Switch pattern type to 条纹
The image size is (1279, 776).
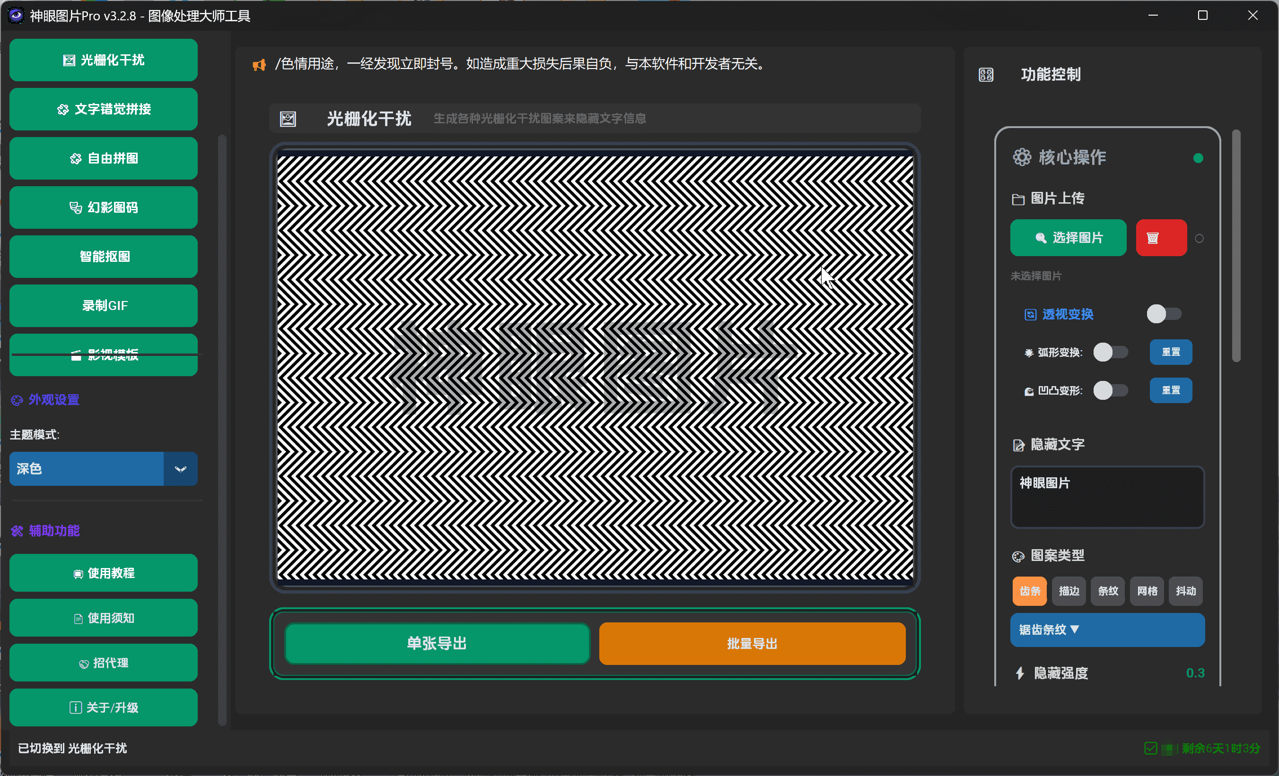[x=1107, y=591]
